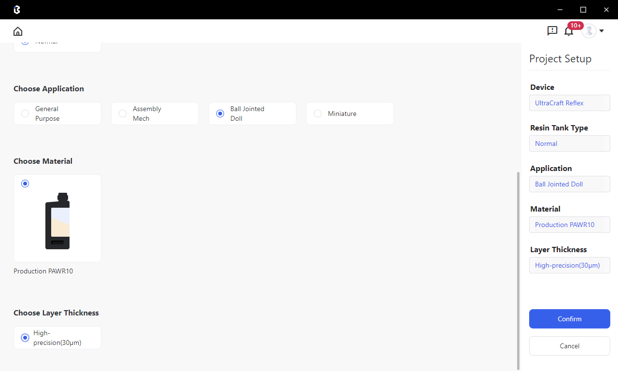
Task: Click the Resin Tank Type Normal field
Action: click(x=569, y=143)
